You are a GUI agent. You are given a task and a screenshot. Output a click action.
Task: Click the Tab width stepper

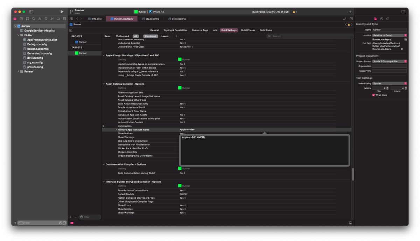pos(387,88)
